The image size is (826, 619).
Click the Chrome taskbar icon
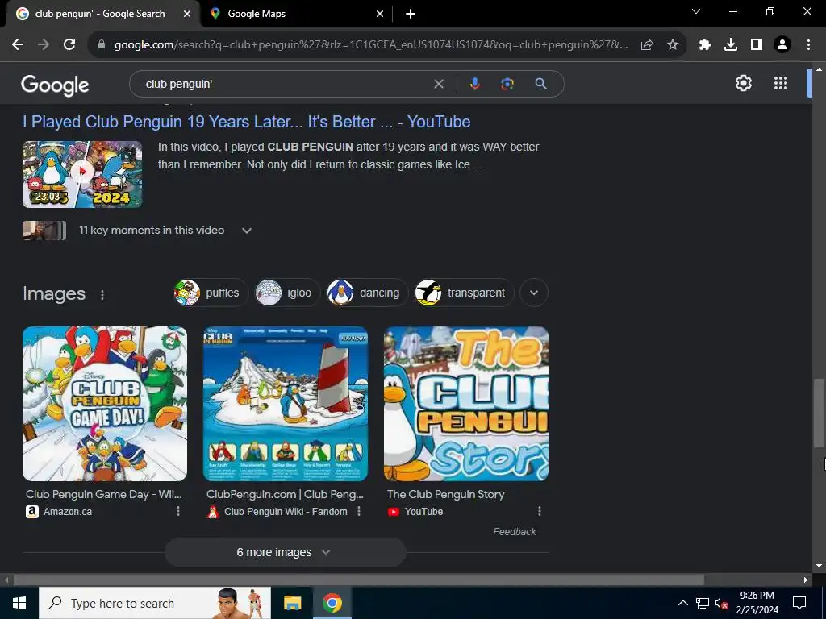click(x=332, y=603)
